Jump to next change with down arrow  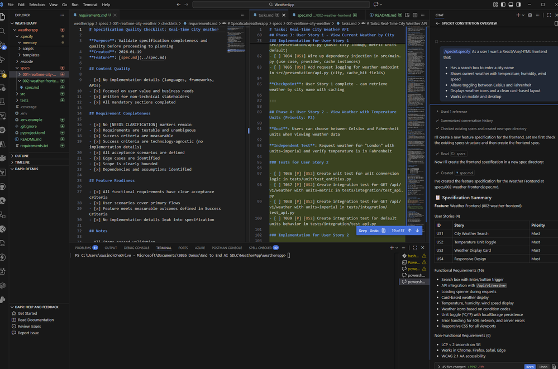click(417, 231)
